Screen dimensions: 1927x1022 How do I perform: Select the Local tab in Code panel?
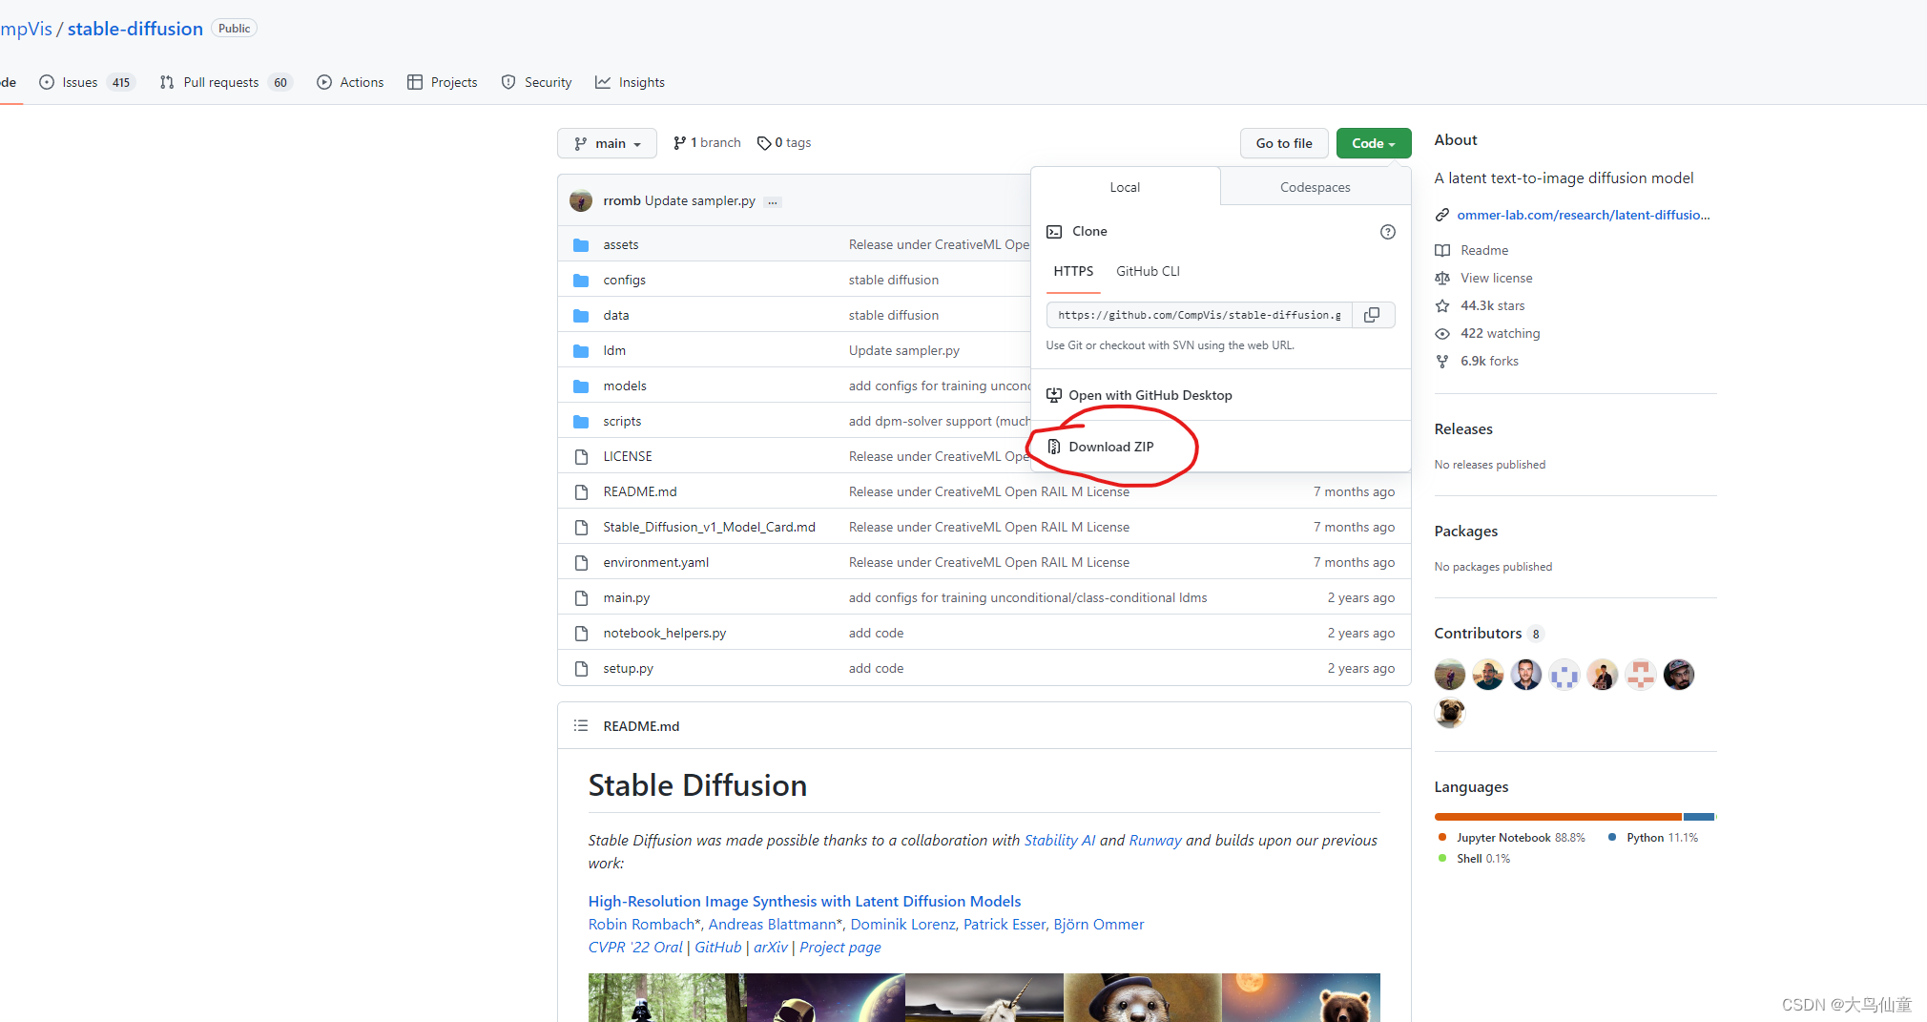(1125, 187)
